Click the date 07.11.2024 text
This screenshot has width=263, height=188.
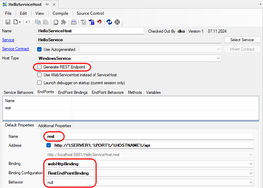[x=217, y=31]
